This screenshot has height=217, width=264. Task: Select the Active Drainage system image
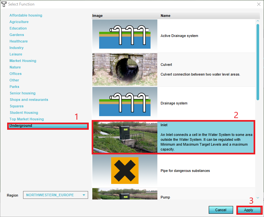pyautogui.click(x=125, y=36)
